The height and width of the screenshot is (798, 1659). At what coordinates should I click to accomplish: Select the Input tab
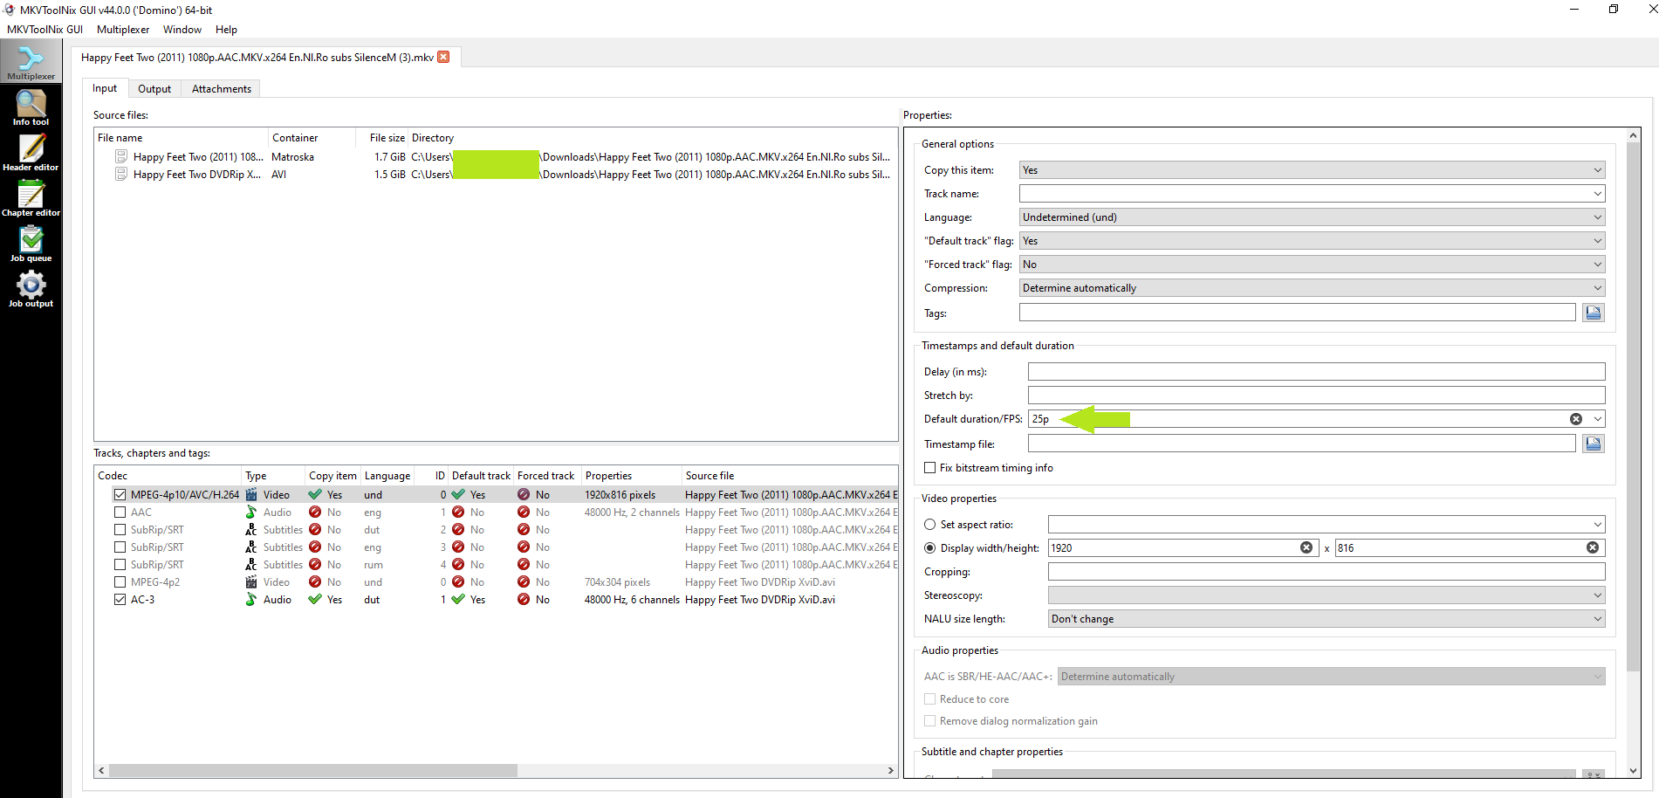[105, 88]
